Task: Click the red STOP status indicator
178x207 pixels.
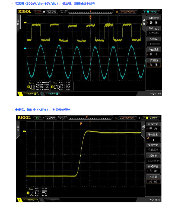Action: pyautogui.click(x=37, y=12)
